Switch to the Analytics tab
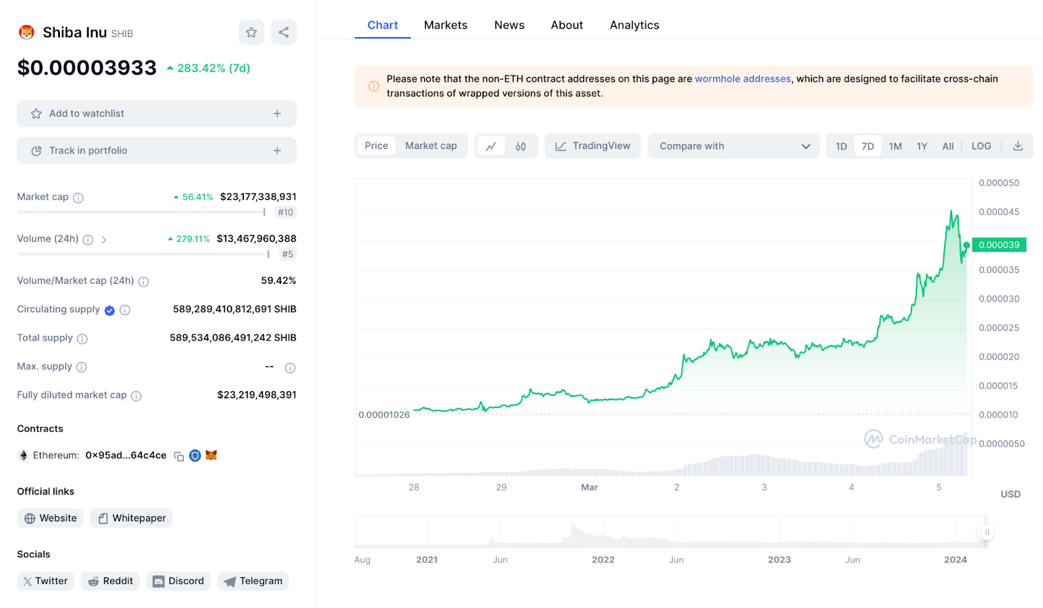 click(634, 25)
